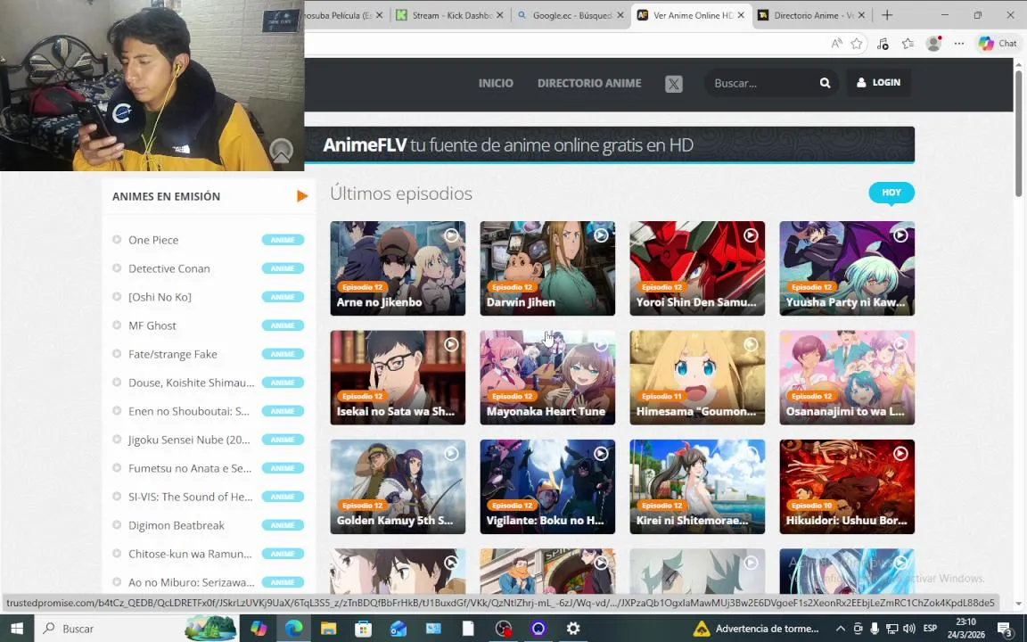Open the Mayonaka Heart Tune episode thumbnail
The width and height of the screenshot is (1027, 642).
[x=547, y=377]
